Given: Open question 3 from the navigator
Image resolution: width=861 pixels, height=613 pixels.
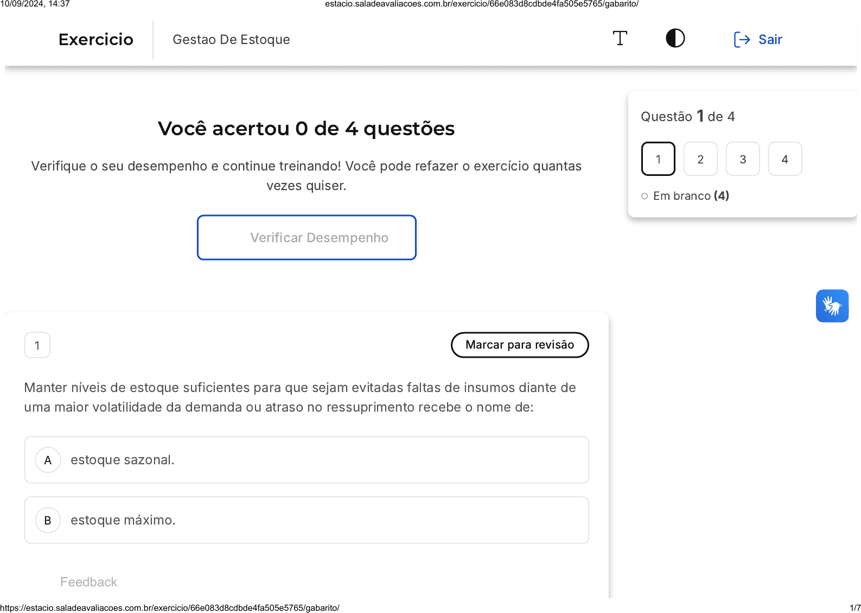Looking at the screenshot, I should coord(743,159).
